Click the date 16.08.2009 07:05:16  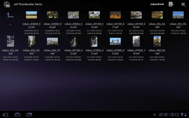pos(31,31)
